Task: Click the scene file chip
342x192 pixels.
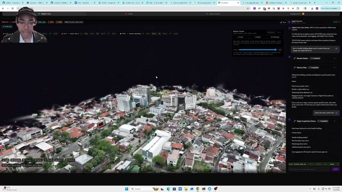Action: 7,27
